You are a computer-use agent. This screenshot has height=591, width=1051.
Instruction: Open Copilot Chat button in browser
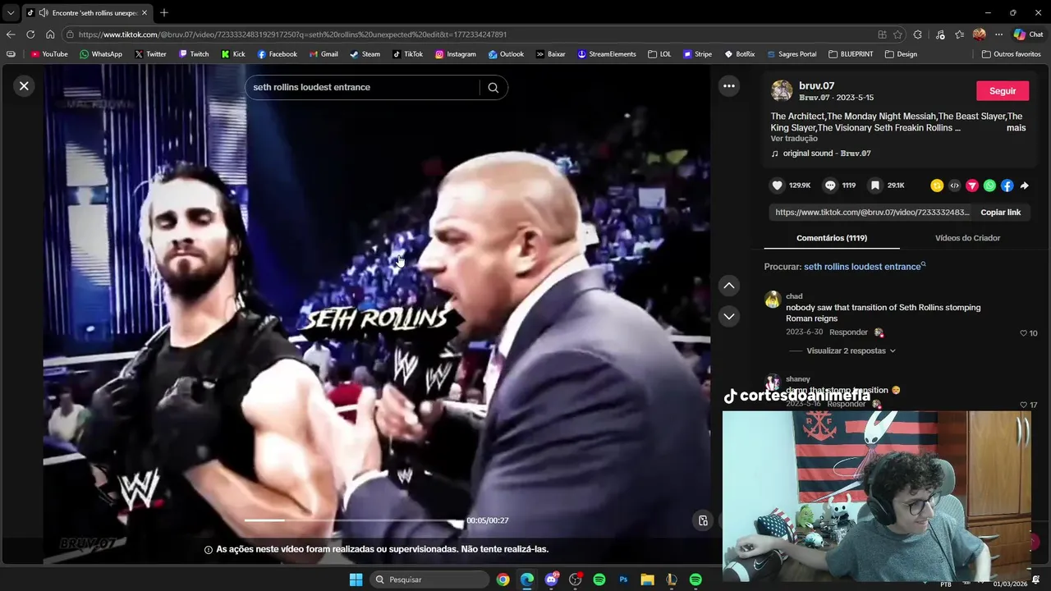pyautogui.click(x=1028, y=34)
